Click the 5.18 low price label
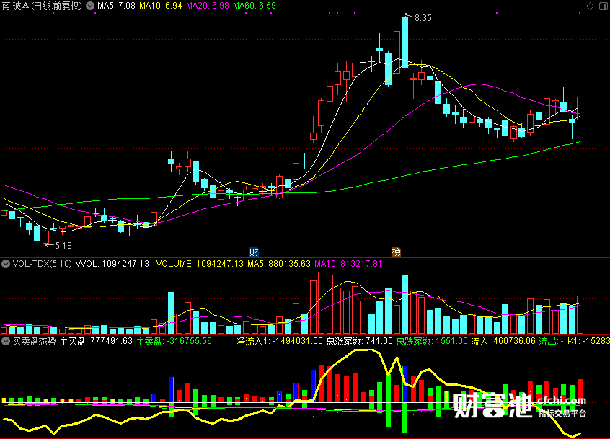This screenshot has width=610, height=439. tap(63, 245)
